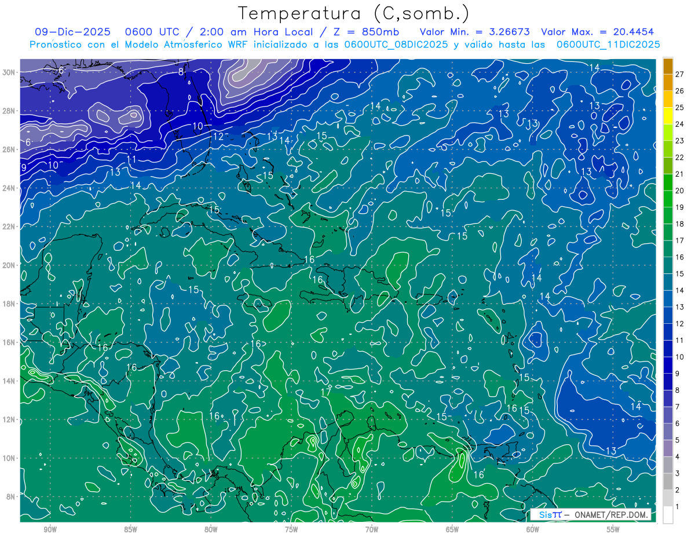Click the colorbar tick label '23'

(679, 141)
